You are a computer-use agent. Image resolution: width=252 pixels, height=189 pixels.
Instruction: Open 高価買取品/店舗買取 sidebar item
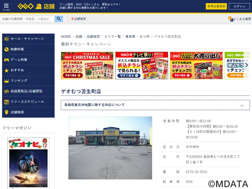click(x=28, y=91)
